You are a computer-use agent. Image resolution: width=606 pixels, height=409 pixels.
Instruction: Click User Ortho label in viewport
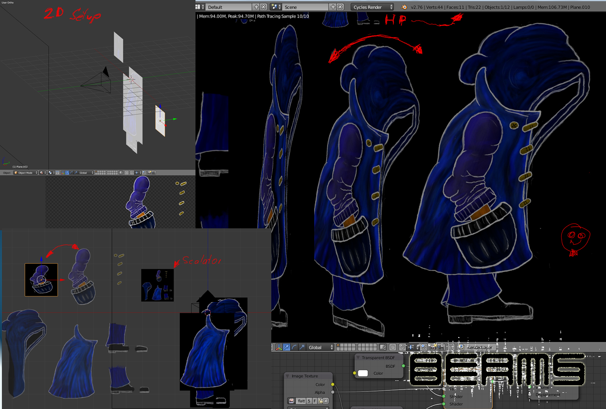click(8, 3)
